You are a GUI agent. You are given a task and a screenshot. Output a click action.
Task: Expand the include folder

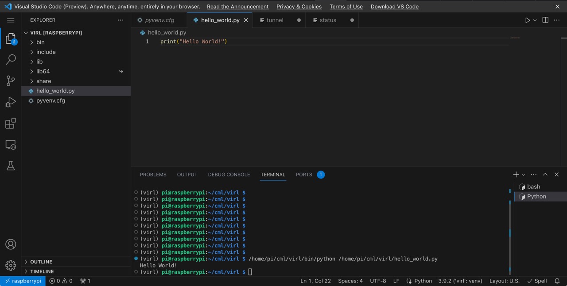(x=76, y=52)
